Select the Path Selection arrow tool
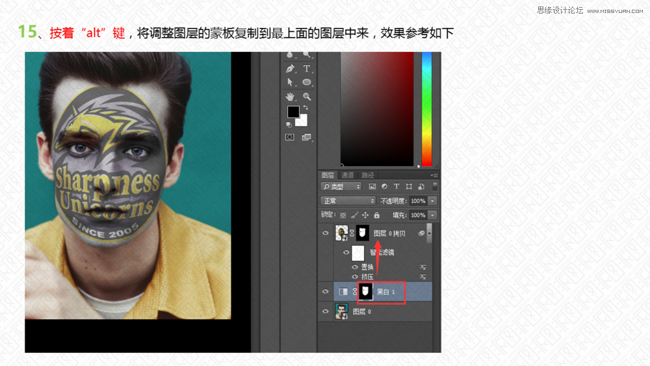650x366 pixels. point(290,82)
